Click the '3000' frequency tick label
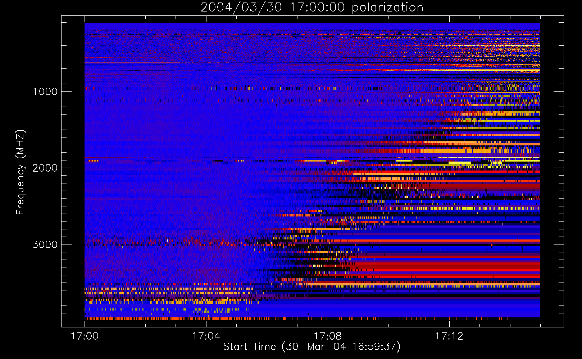Screen dimensions: 582x359 pos(45,244)
